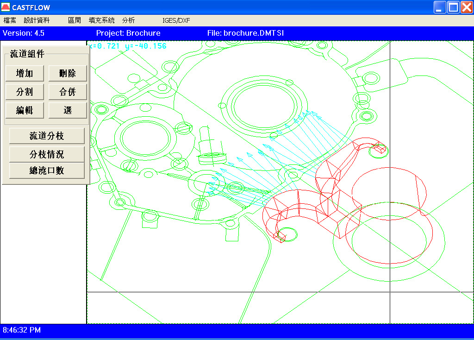
Task: Click the 流道組件 group label
Action: [27, 54]
